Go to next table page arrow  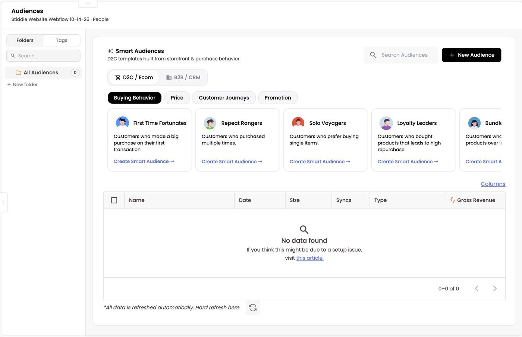pyautogui.click(x=495, y=288)
